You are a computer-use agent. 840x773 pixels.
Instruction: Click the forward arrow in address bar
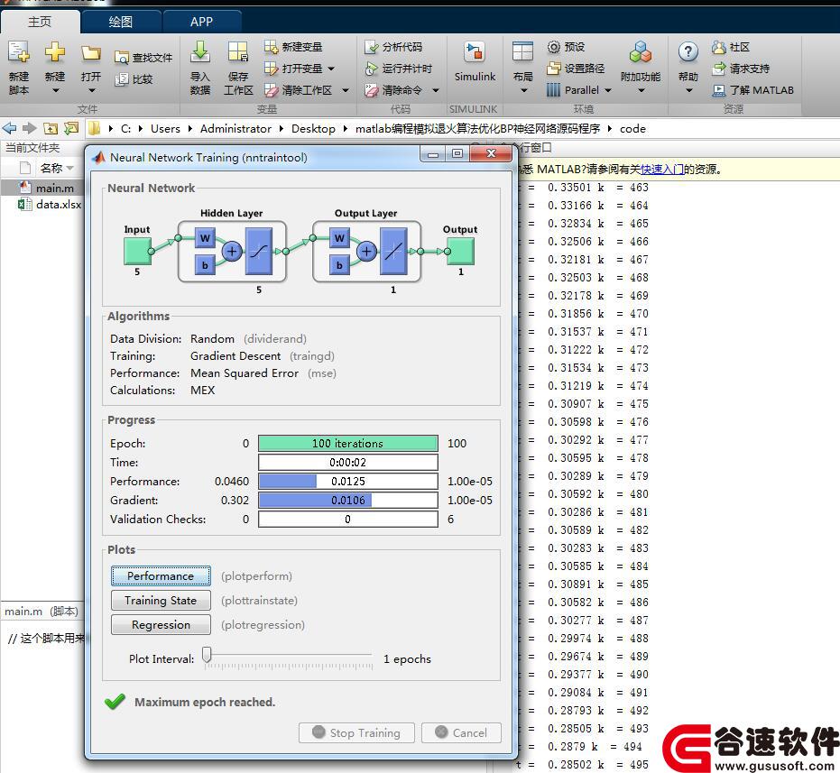point(30,129)
